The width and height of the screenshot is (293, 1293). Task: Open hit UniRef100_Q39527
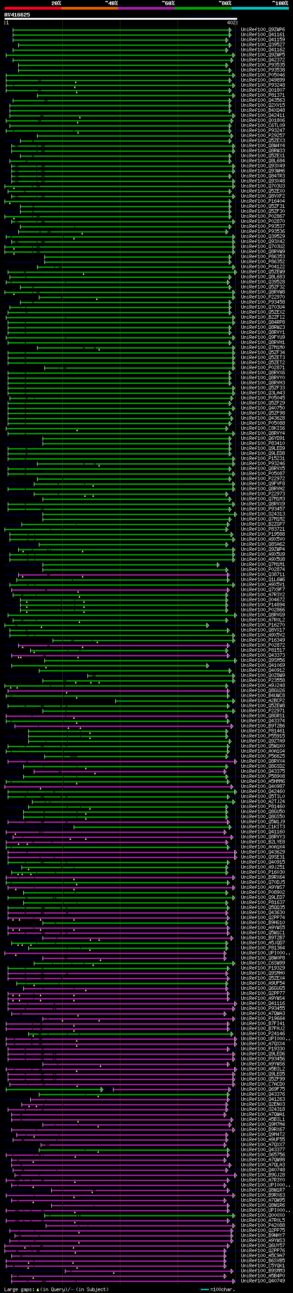click(x=263, y=44)
